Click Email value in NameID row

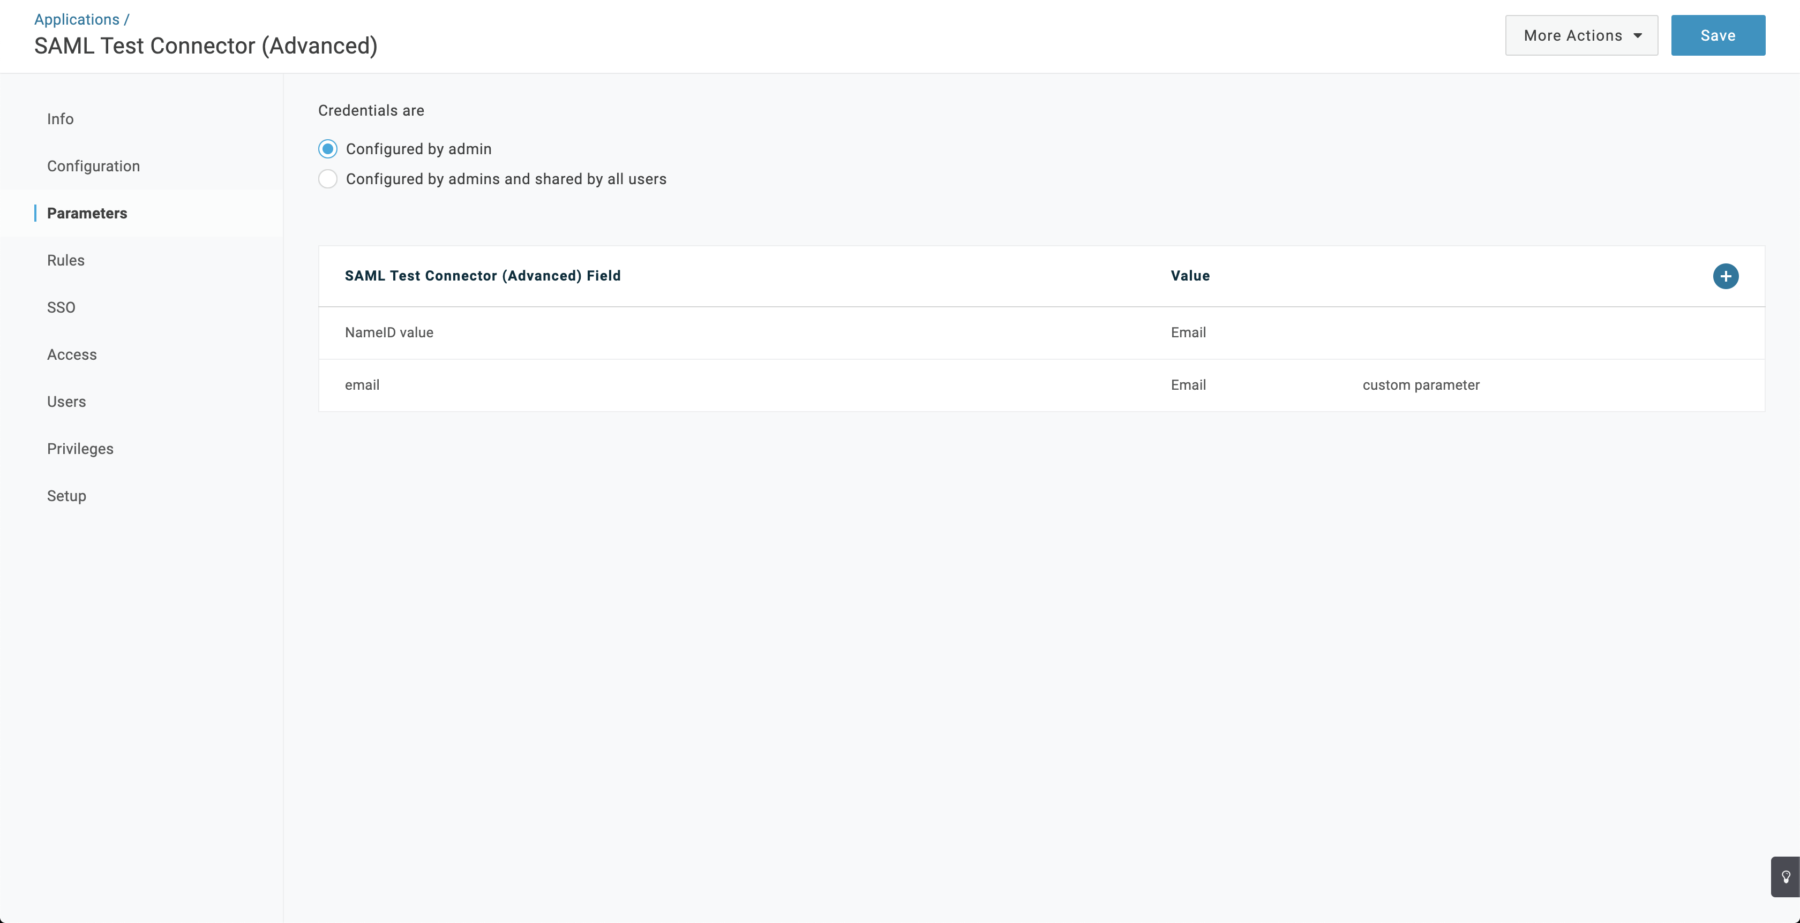1188,333
